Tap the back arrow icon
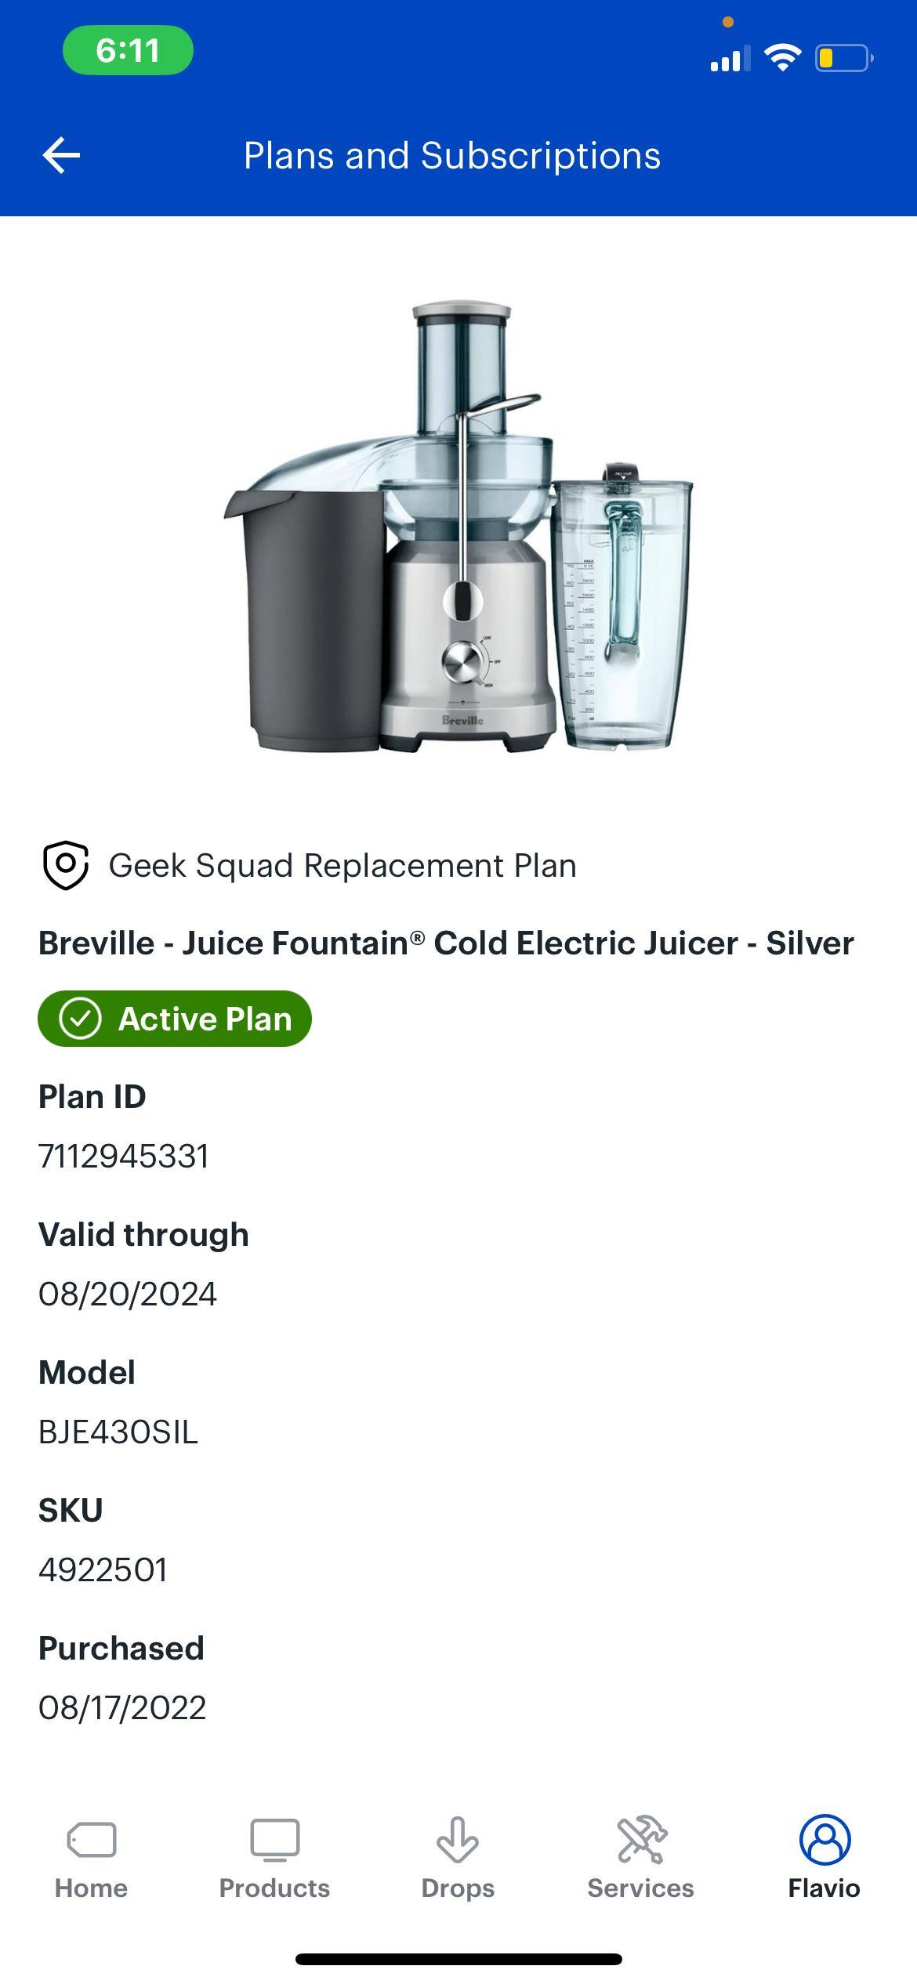The height and width of the screenshot is (1984, 917). click(x=61, y=155)
